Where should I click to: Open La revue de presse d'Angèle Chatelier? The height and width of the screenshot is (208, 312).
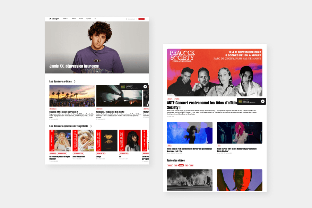(x=60, y=158)
